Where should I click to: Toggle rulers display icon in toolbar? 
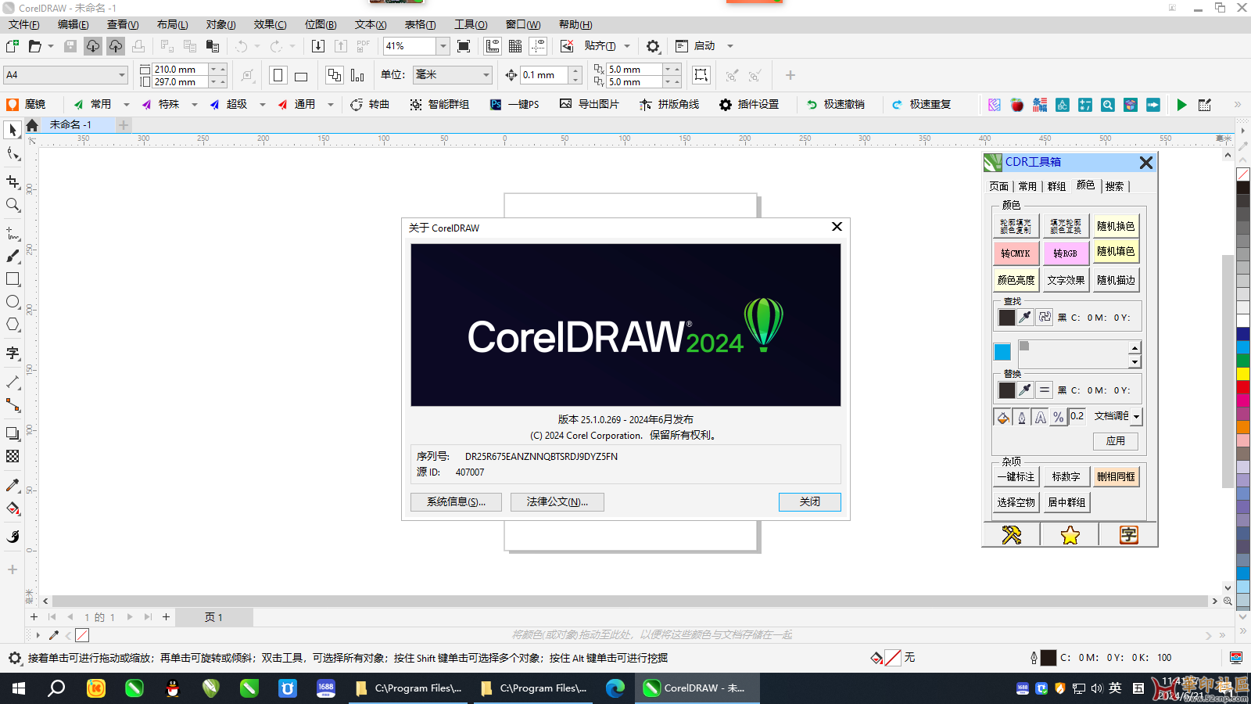(x=493, y=46)
